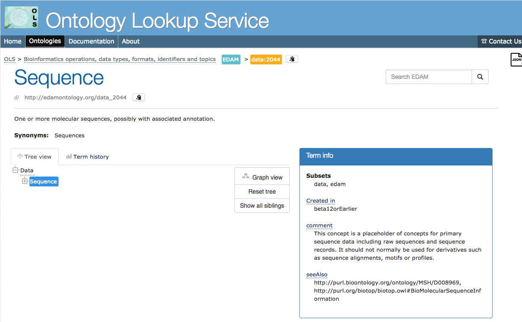Copy the data:2044 term ID
The width and height of the screenshot is (522, 322).
(x=292, y=59)
